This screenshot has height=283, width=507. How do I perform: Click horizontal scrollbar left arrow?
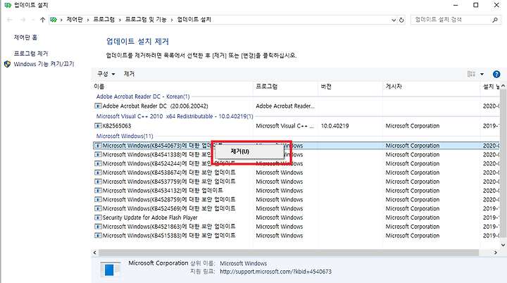point(95,253)
